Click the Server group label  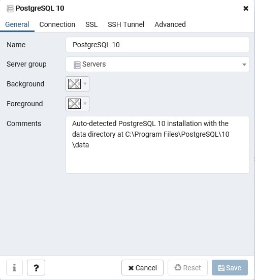(26, 65)
